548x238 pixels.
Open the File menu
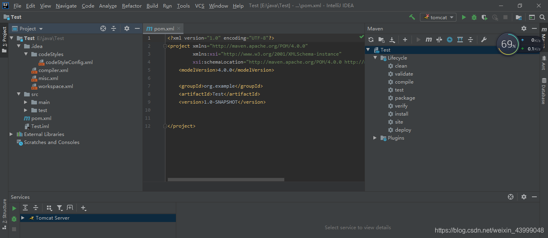[x=17, y=6]
